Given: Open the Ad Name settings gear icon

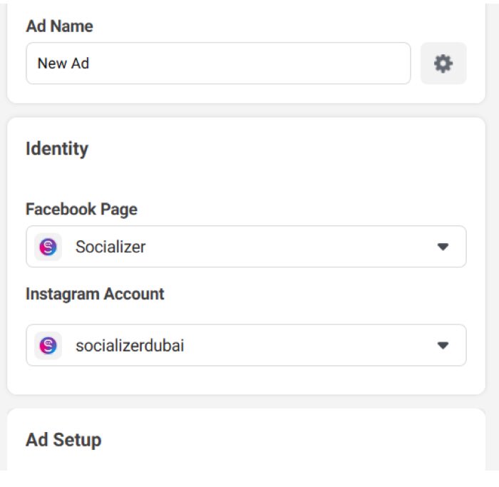Looking at the screenshot, I should (x=443, y=63).
